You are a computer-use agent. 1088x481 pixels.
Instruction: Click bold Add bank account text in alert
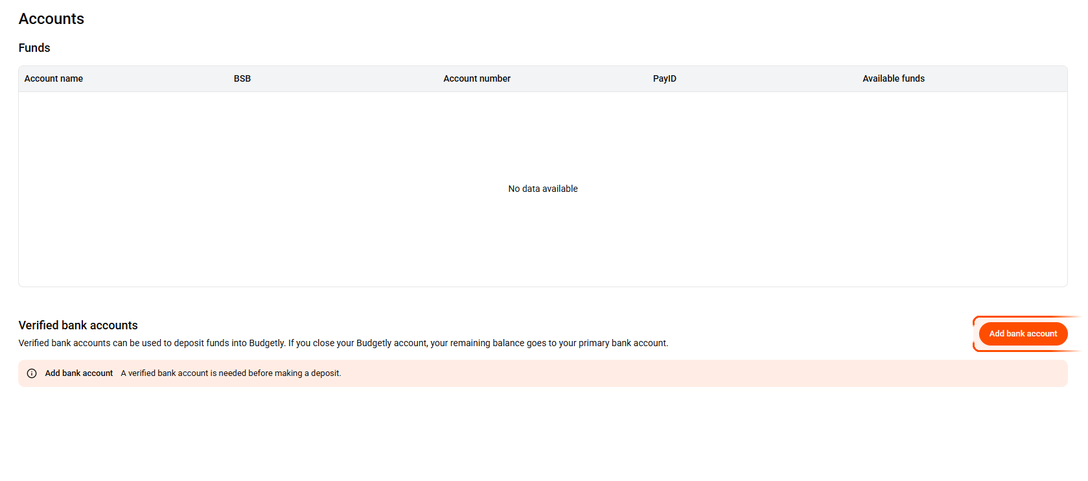[79, 373]
